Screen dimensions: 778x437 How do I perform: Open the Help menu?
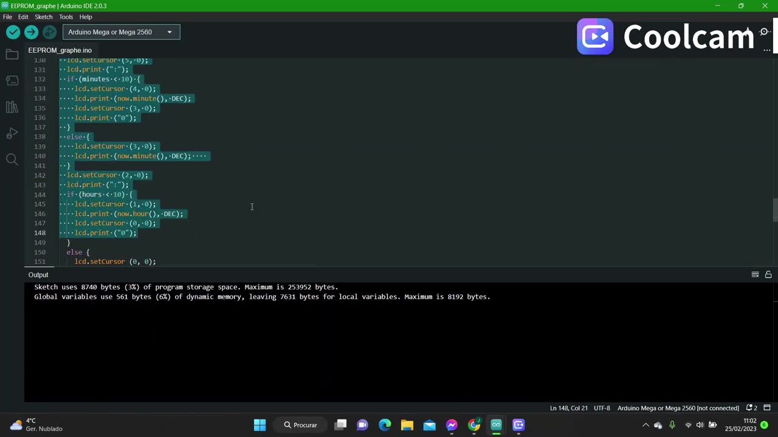[86, 17]
